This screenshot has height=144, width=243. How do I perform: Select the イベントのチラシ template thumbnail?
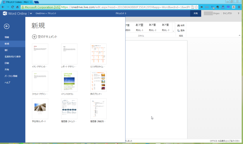coord(69,81)
